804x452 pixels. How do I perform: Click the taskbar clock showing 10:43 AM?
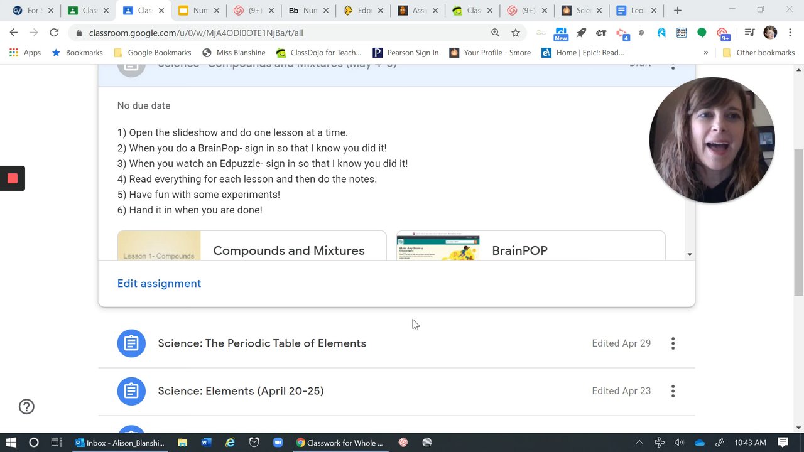click(749, 443)
